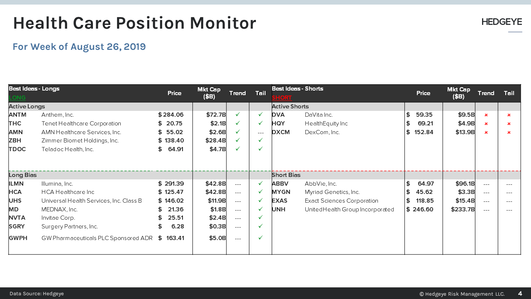Open the Price column header on the longs table
The image size is (531, 299).
click(175, 93)
